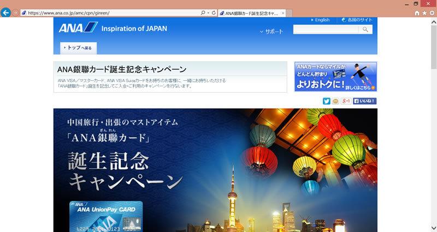Click the 誕生記念キャンペーン hero banner
This screenshot has width=437, height=232.
tap(215, 170)
